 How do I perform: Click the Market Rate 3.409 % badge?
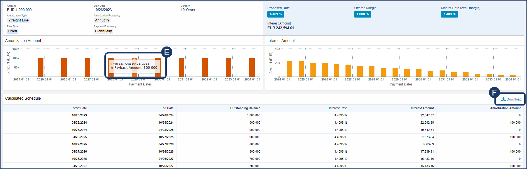point(449,14)
